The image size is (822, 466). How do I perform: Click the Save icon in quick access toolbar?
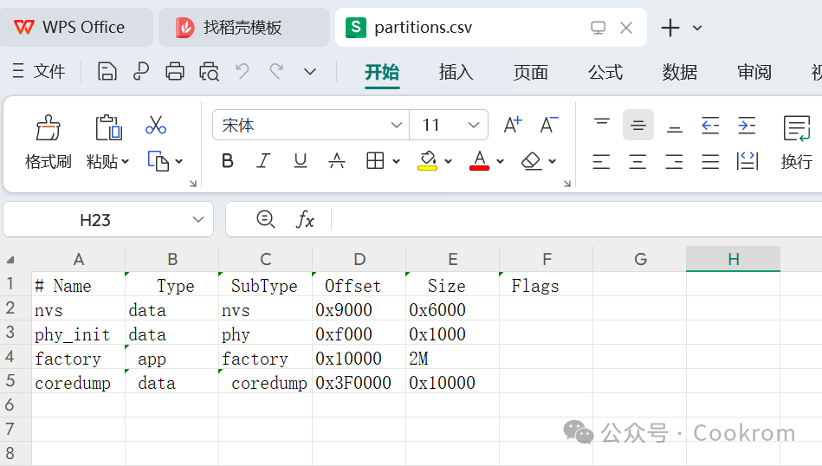pos(107,71)
